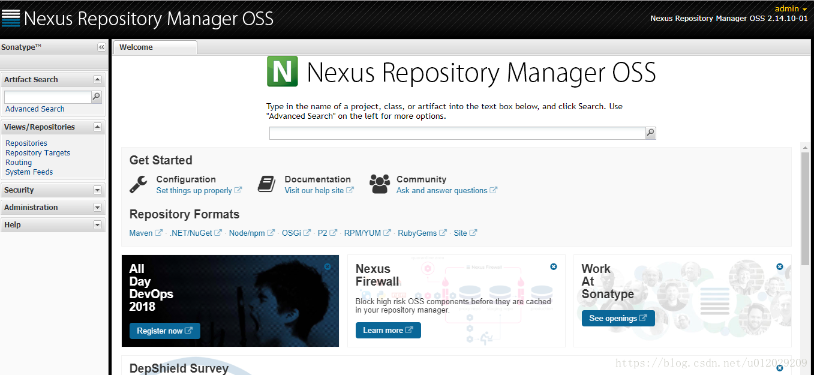Focus the sidebar Artifact Search field
Viewport: 814px width, 375px height.
(47, 97)
